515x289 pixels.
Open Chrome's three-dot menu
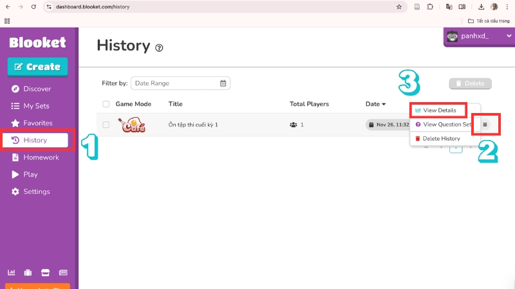(x=507, y=7)
